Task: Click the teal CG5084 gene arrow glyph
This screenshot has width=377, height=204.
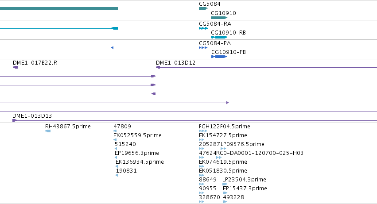Action: (203, 8)
